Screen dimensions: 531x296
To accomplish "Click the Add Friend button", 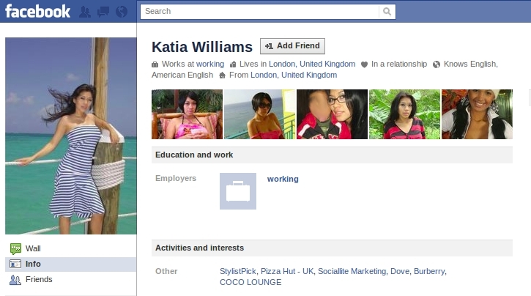I will pyautogui.click(x=292, y=46).
